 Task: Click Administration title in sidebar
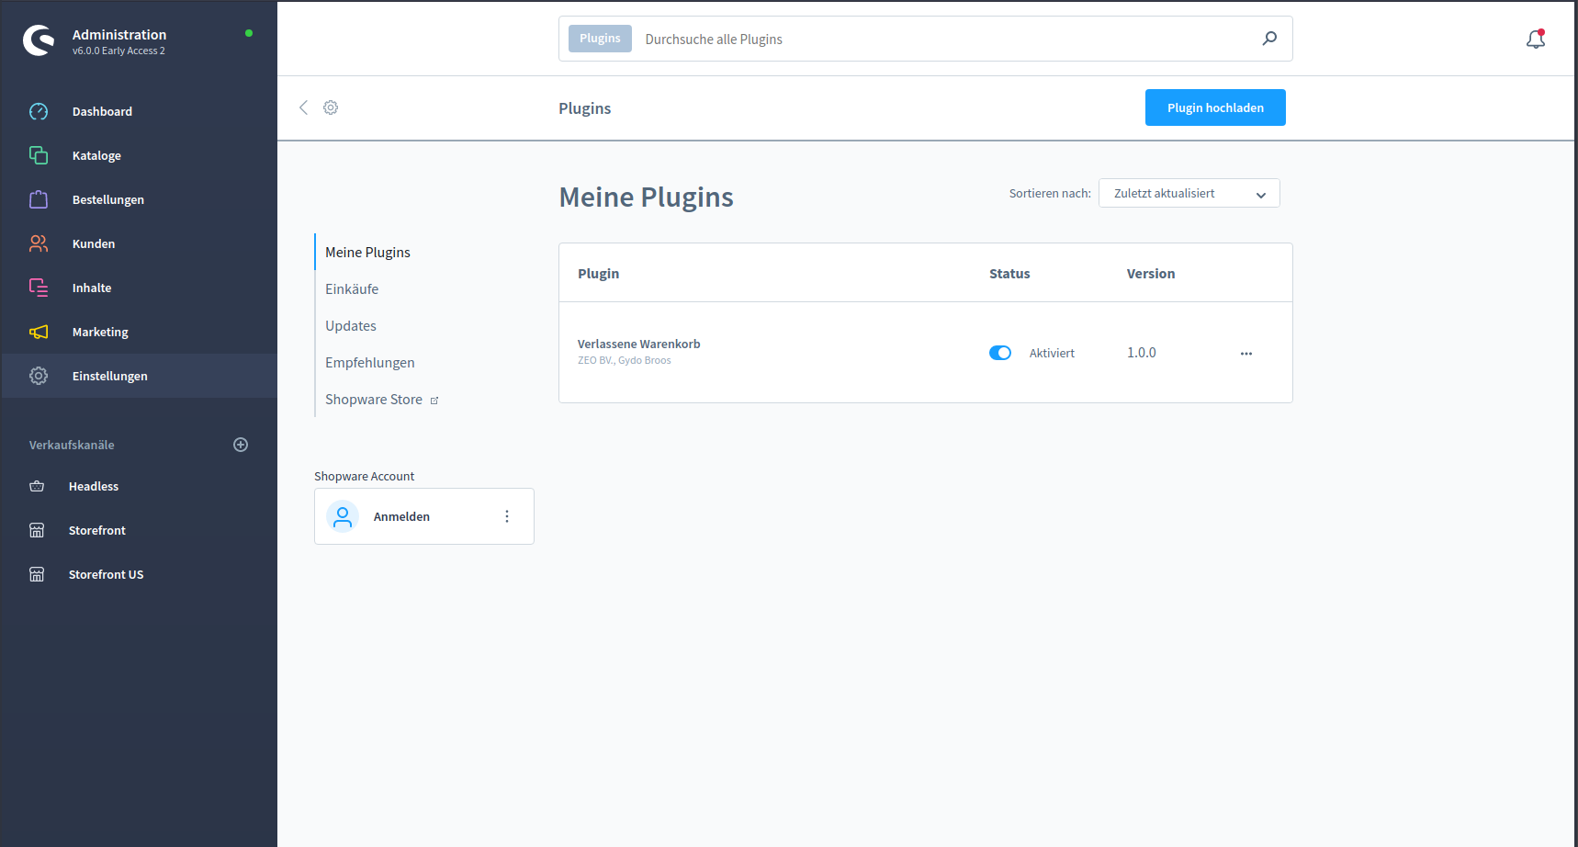click(119, 35)
